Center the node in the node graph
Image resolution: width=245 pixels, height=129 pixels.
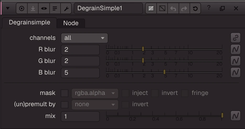pyautogui.click(x=22, y=8)
